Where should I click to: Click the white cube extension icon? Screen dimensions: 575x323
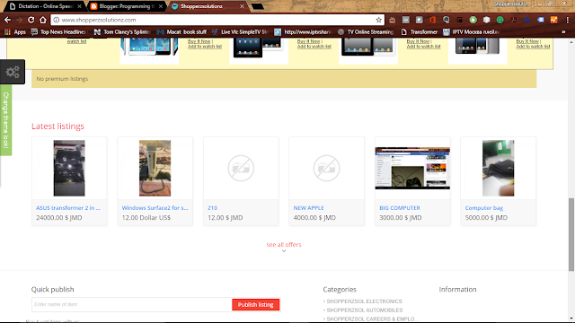point(487,20)
